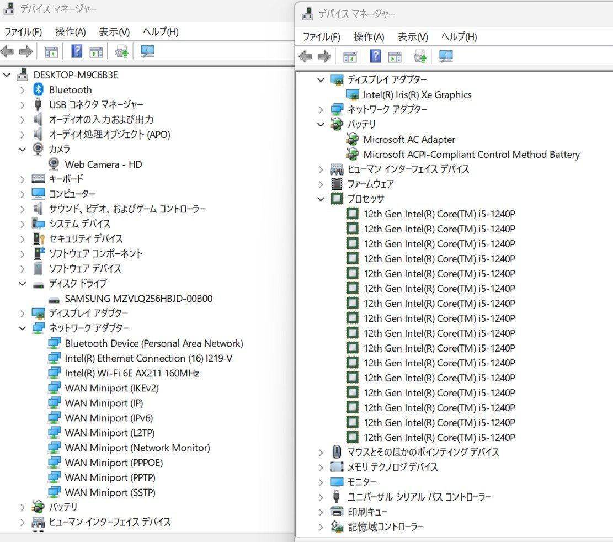Select Bluetooth Device (Personal Area Network)
Image resolution: width=613 pixels, height=542 pixels.
[x=154, y=343]
